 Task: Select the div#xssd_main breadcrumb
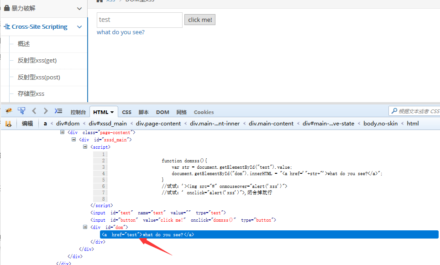click(108, 124)
